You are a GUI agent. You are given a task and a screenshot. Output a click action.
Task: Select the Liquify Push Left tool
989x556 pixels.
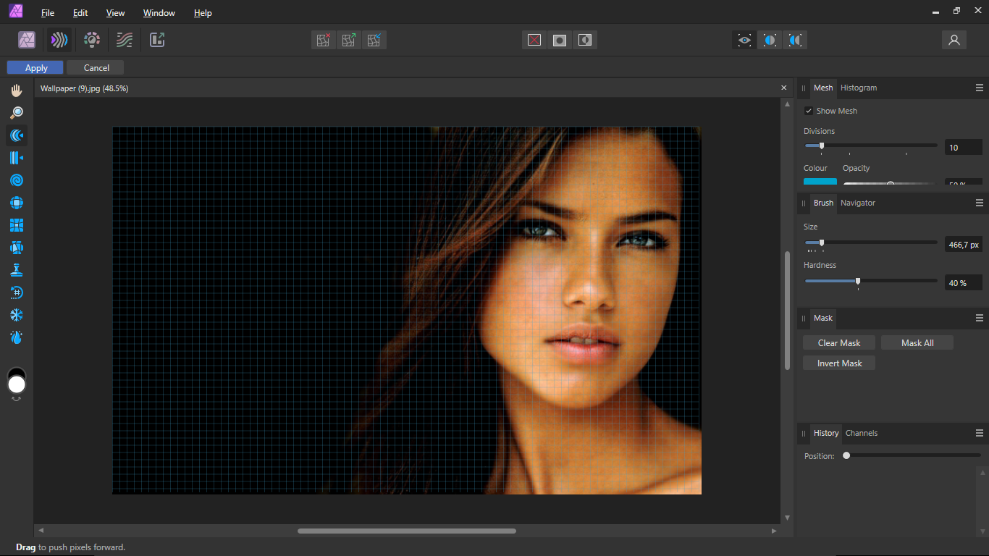point(17,158)
